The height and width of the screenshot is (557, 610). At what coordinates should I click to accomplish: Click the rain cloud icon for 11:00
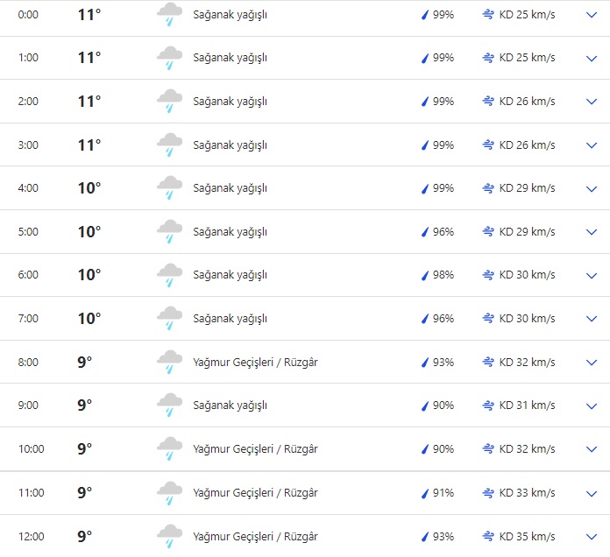[169, 493]
